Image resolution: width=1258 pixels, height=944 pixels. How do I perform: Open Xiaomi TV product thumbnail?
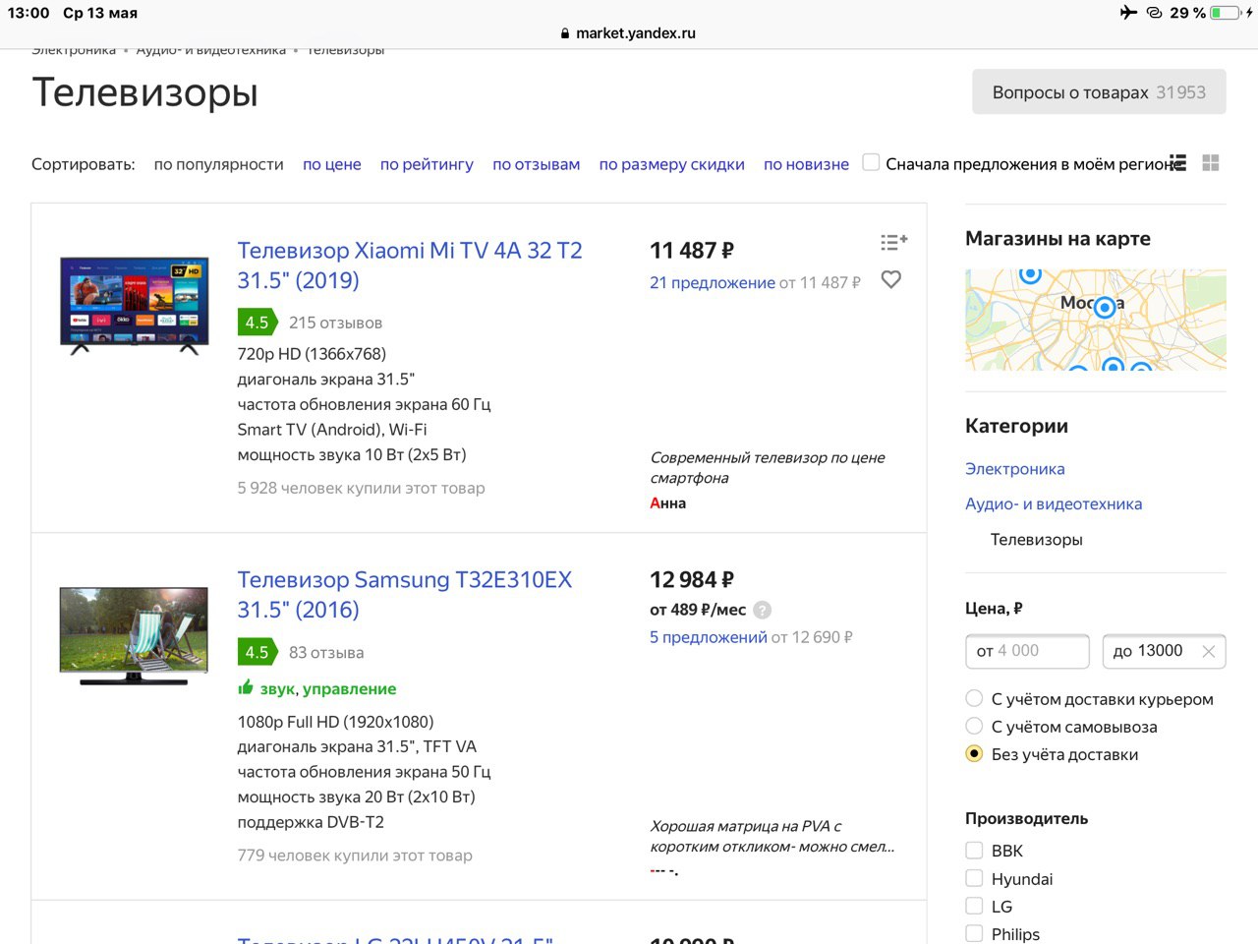pyautogui.click(x=135, y=305)
